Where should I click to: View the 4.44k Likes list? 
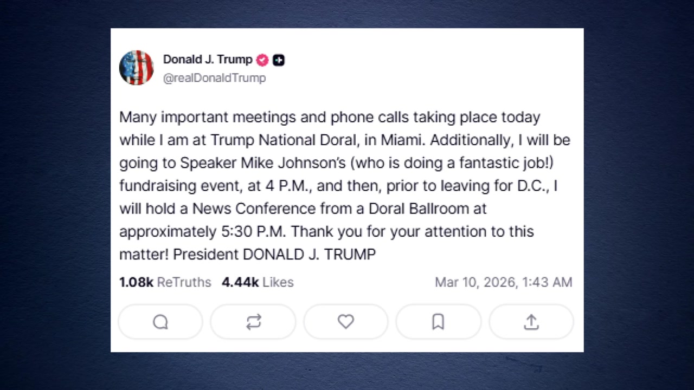258,282
